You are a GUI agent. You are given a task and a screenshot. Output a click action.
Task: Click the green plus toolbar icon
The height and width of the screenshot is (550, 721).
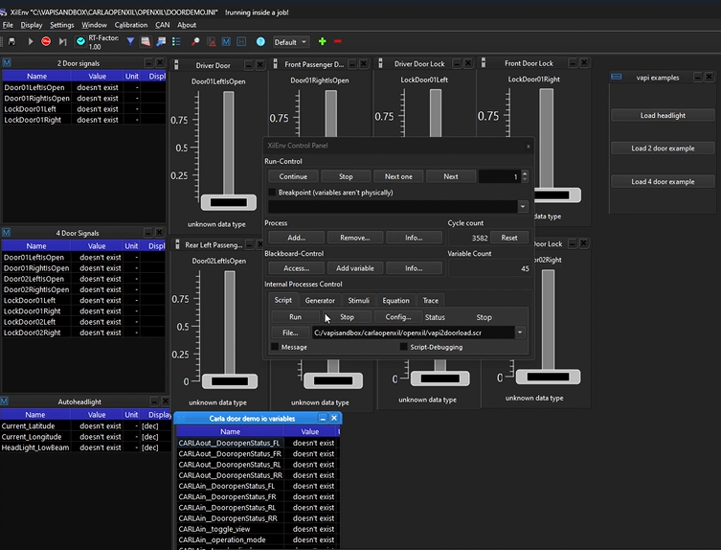coord(322,42)
